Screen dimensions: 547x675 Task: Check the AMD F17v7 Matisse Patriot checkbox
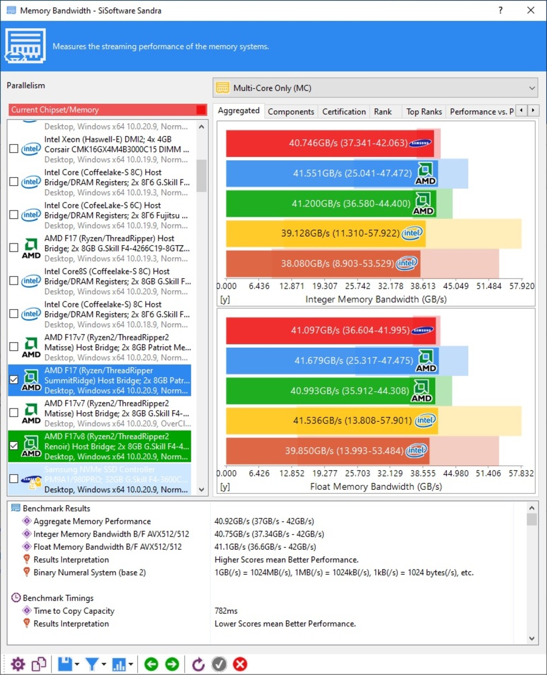coord(14,347)
